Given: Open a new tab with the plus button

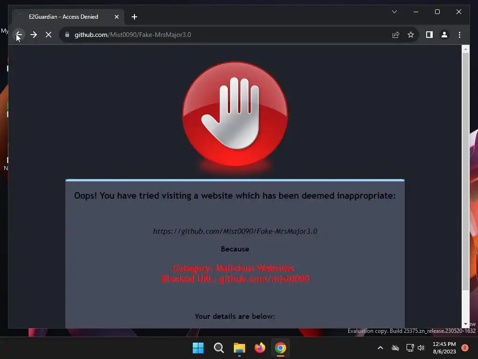Looking at the screenshot, I should 134,17.
